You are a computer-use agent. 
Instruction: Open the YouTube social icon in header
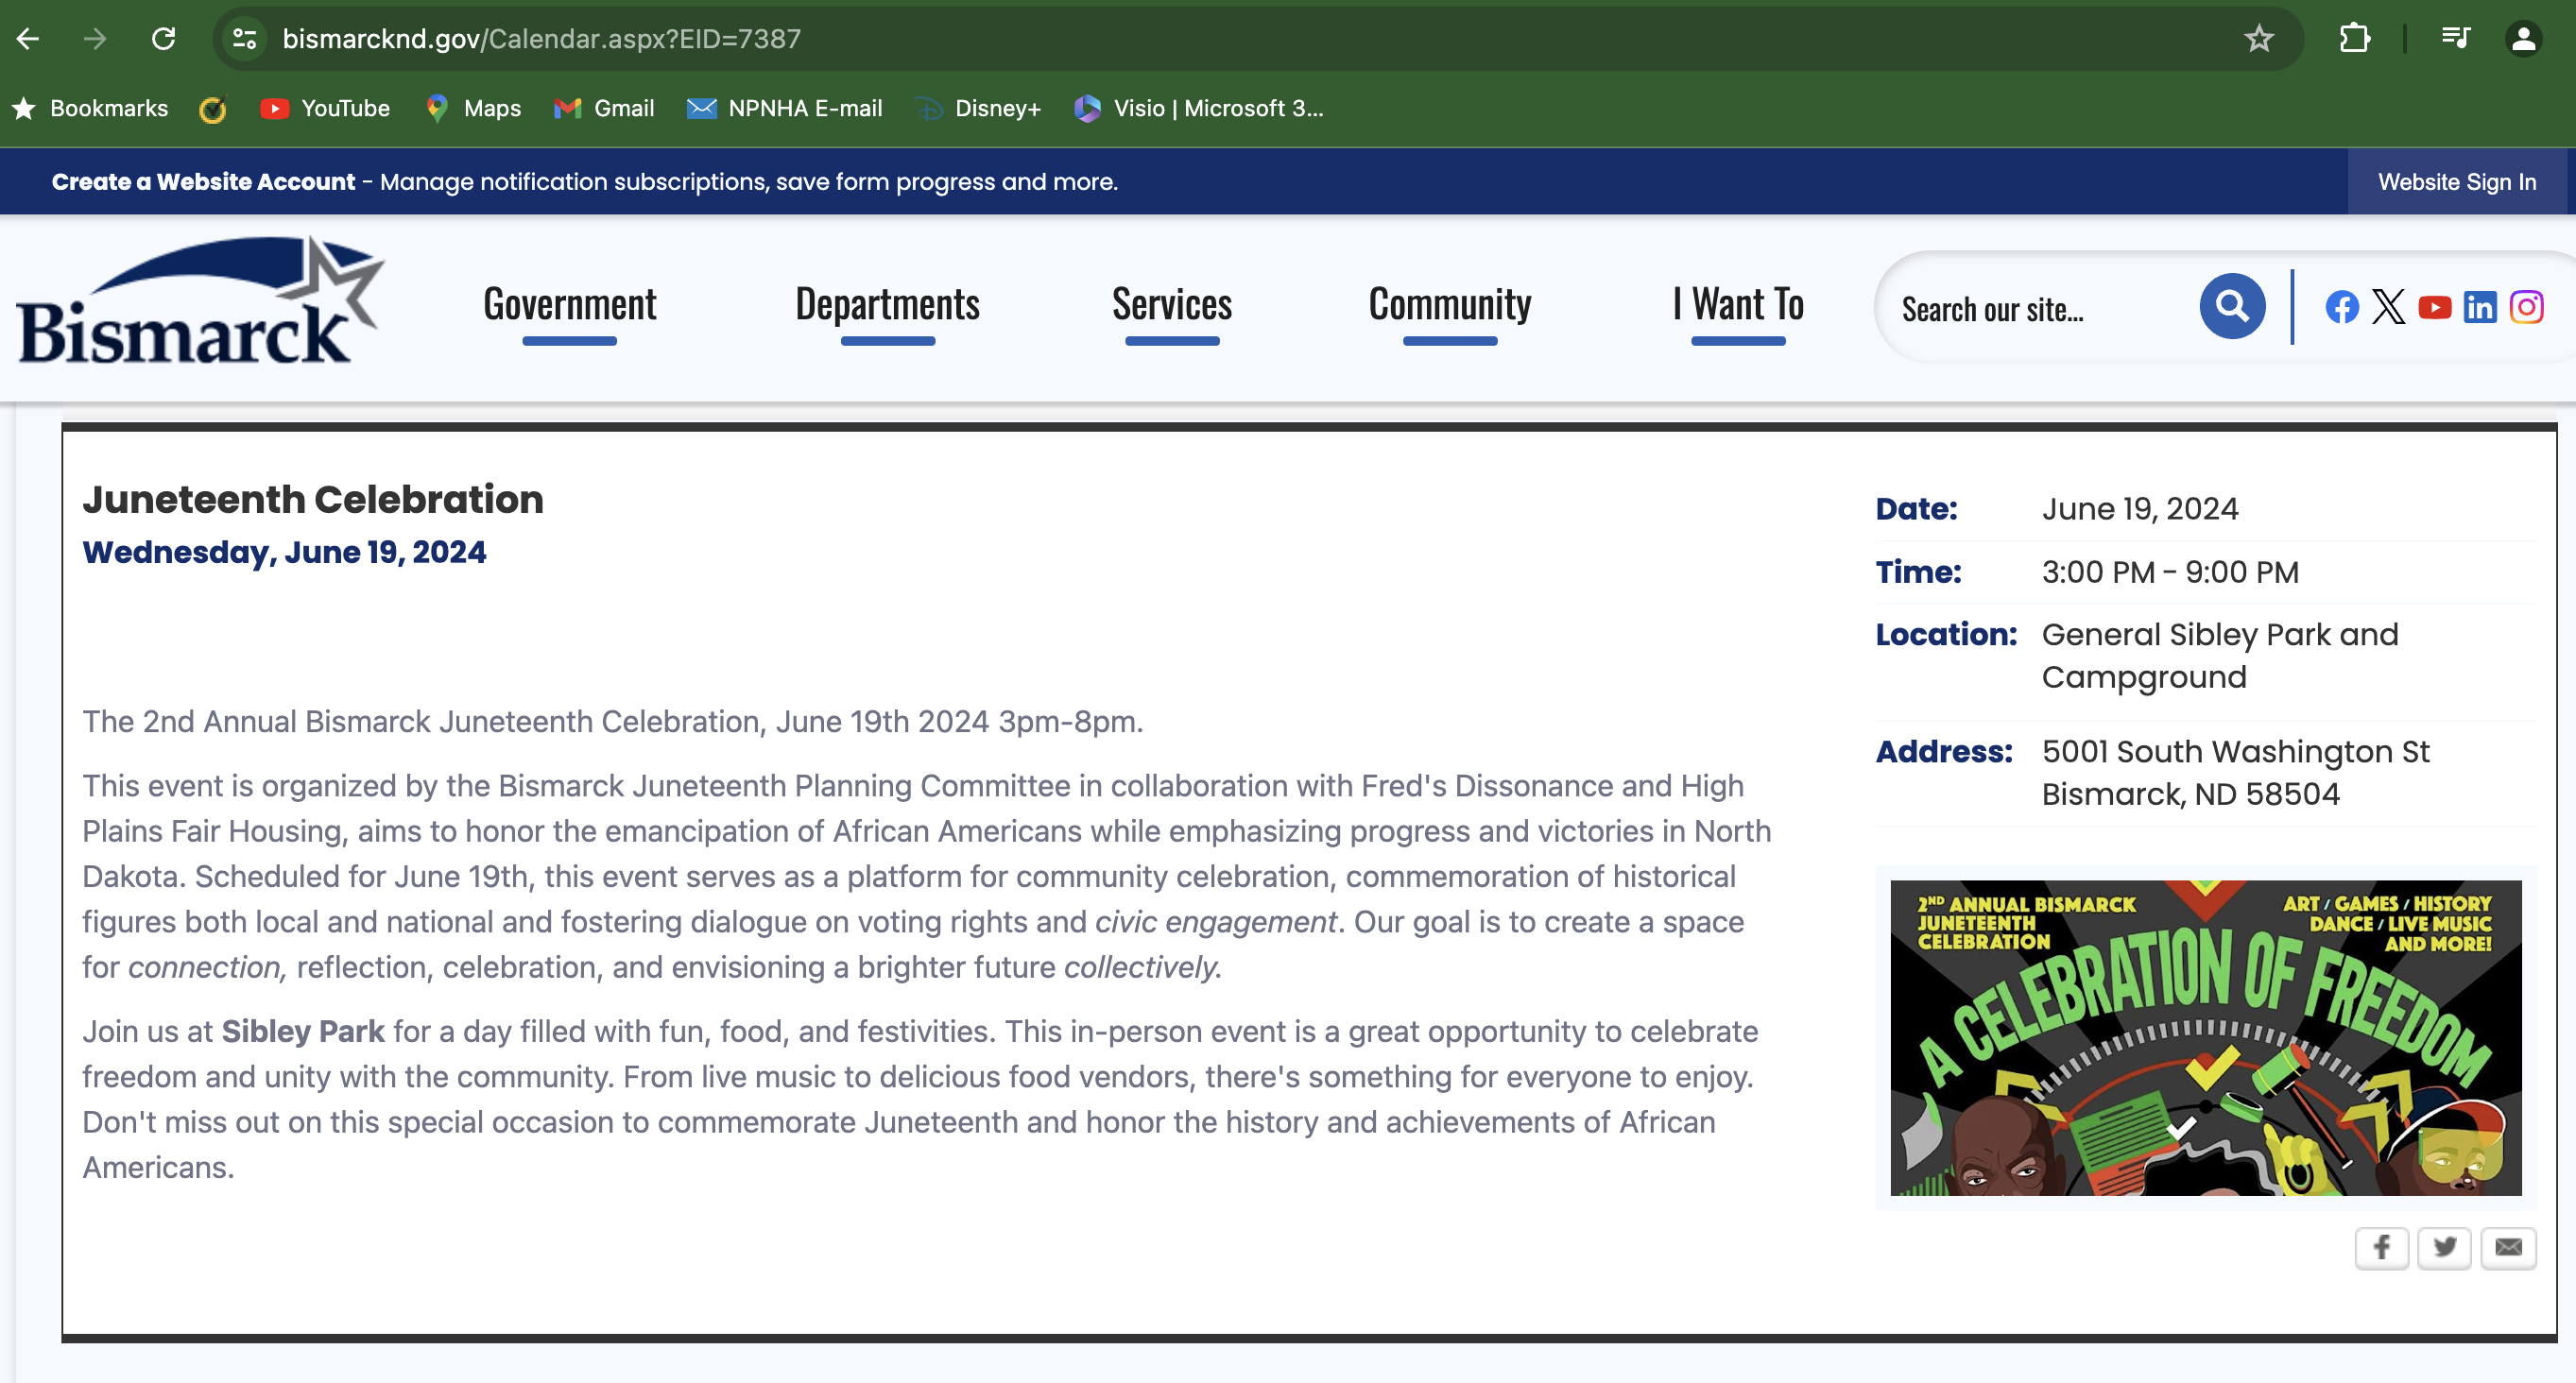(2434, 307)
